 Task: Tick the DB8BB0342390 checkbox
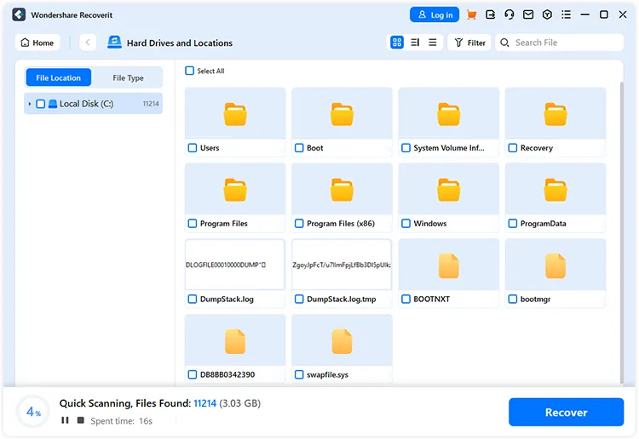(x=193, y=374)
